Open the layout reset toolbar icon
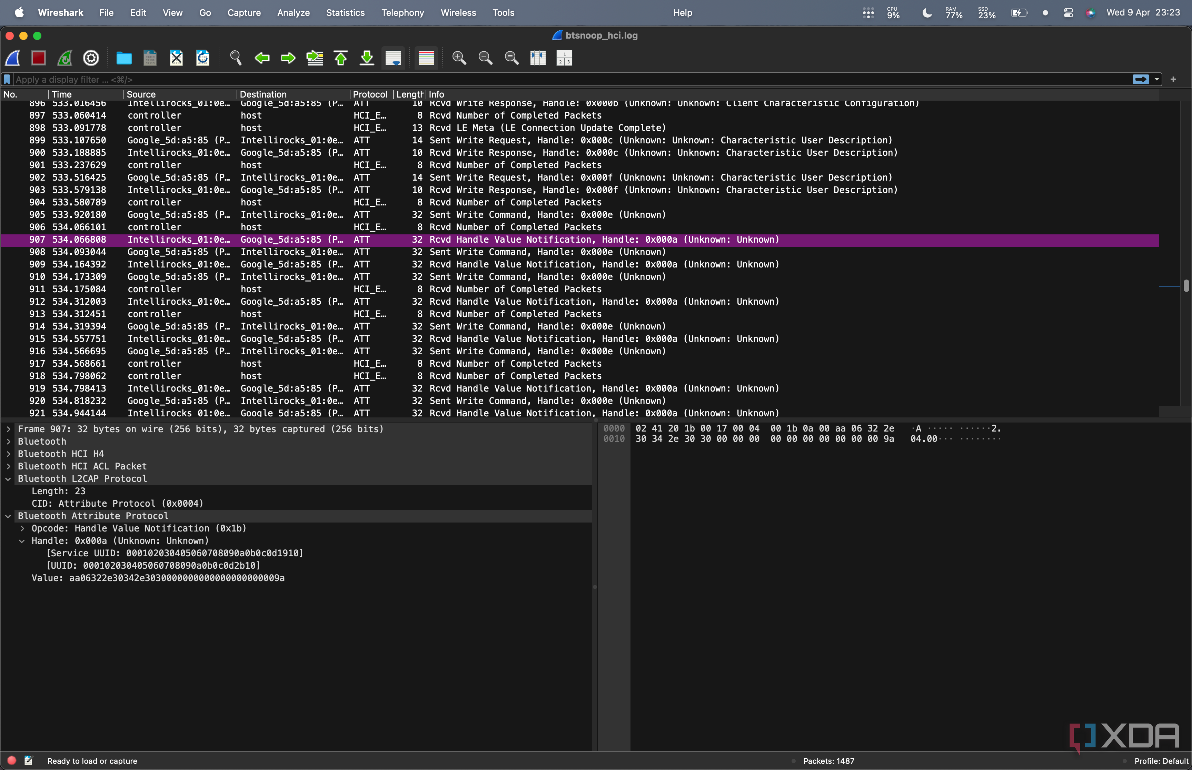 [x=564, y=58]
